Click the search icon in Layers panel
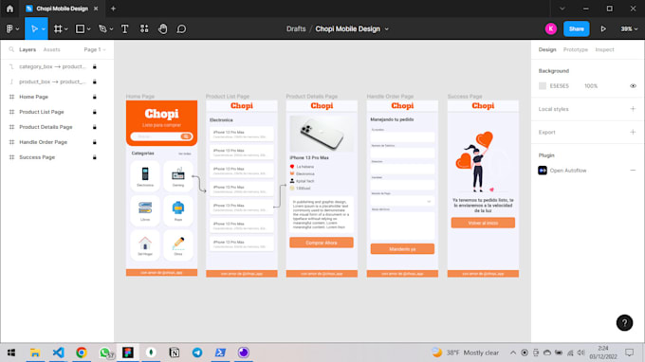Viewport: 645px width, 362px height. click(11, 49)
